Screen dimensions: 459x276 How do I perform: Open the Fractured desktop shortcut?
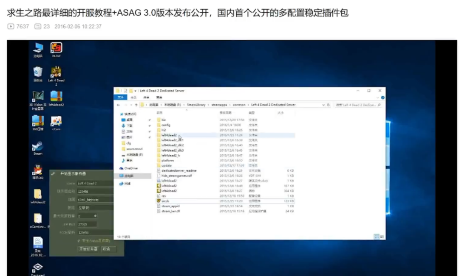(38, 270)
